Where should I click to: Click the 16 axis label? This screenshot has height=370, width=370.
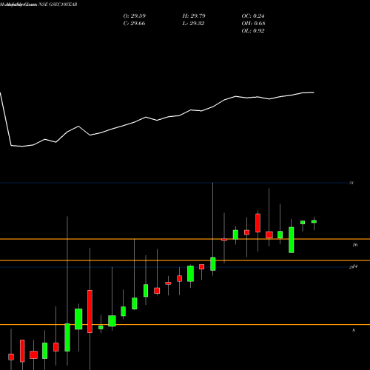(355, 245)
